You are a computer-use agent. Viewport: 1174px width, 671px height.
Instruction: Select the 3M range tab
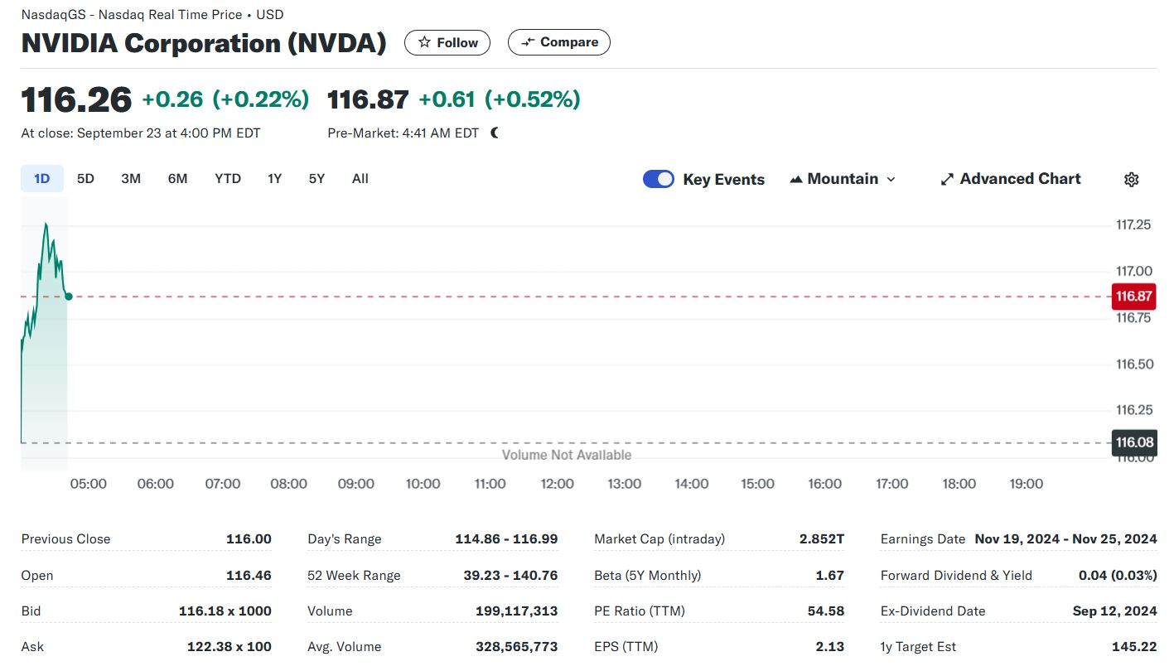[131, 178]
